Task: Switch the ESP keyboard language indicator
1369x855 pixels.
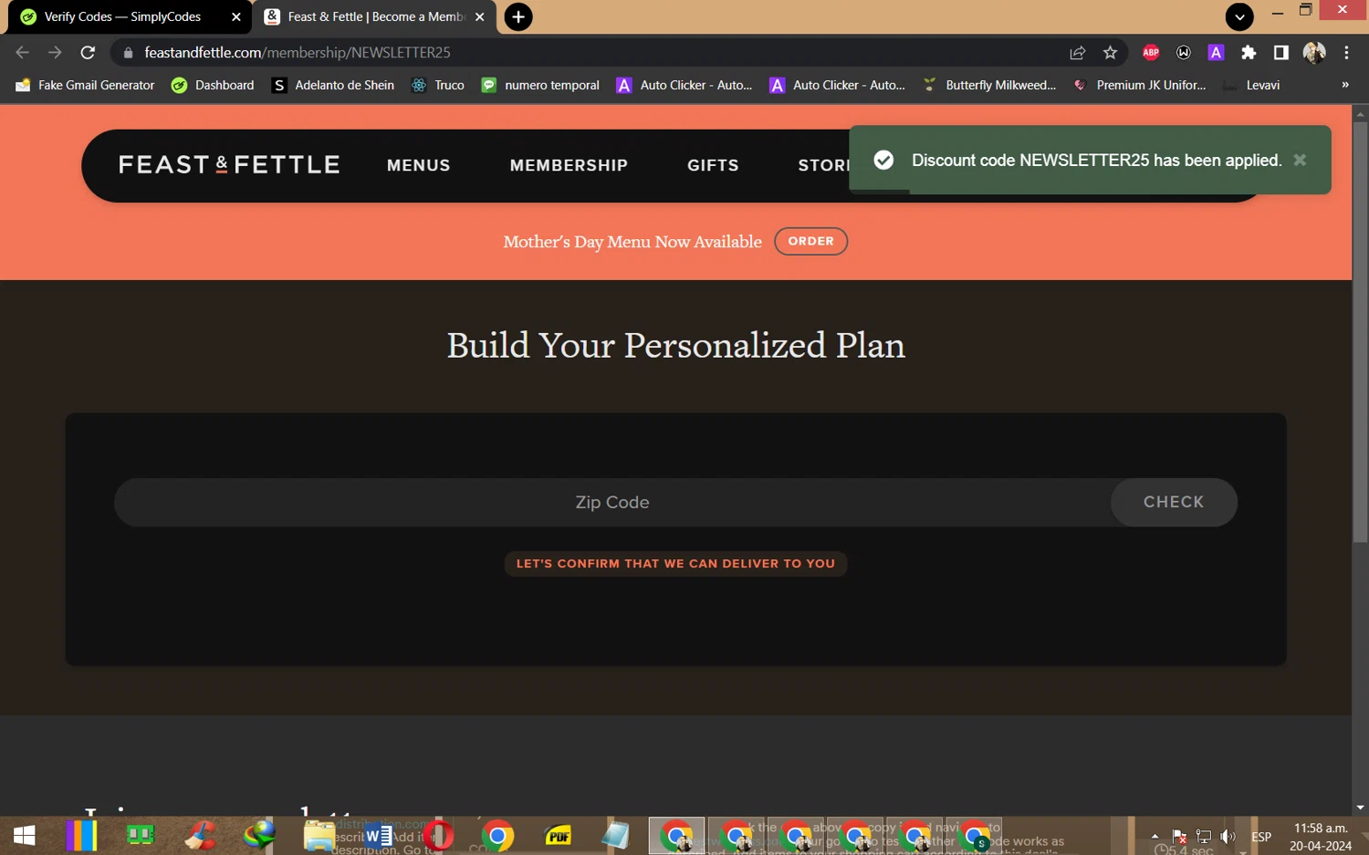Action: (x=1261, y=836)
